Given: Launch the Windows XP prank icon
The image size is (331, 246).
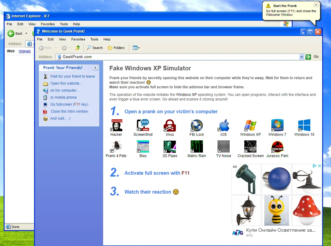Looking at the screenshot, I should [x=250, y=128].
